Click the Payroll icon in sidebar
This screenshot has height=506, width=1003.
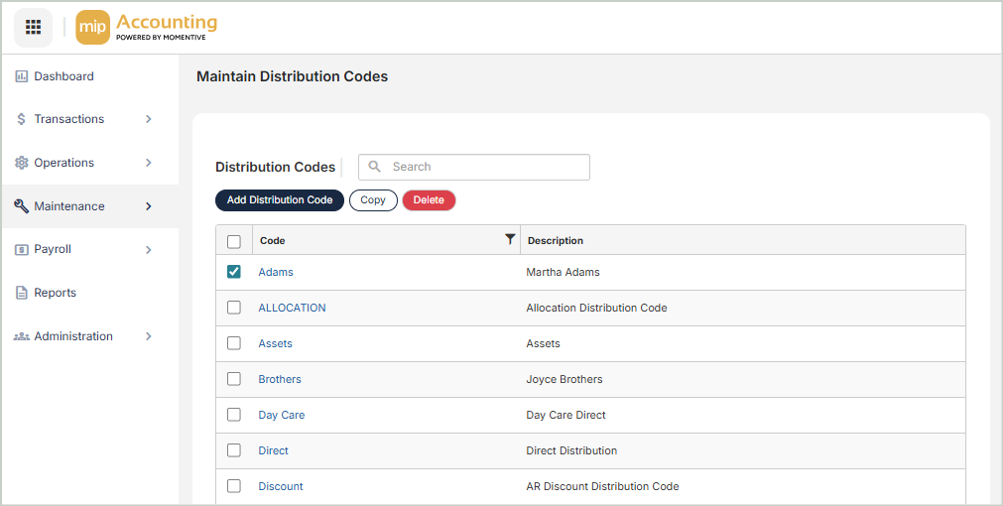coord(22,250)
